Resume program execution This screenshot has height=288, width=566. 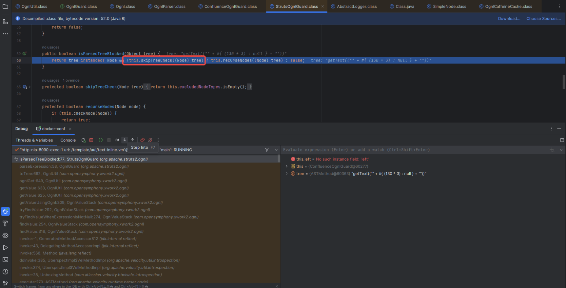(x=101, y=140)
